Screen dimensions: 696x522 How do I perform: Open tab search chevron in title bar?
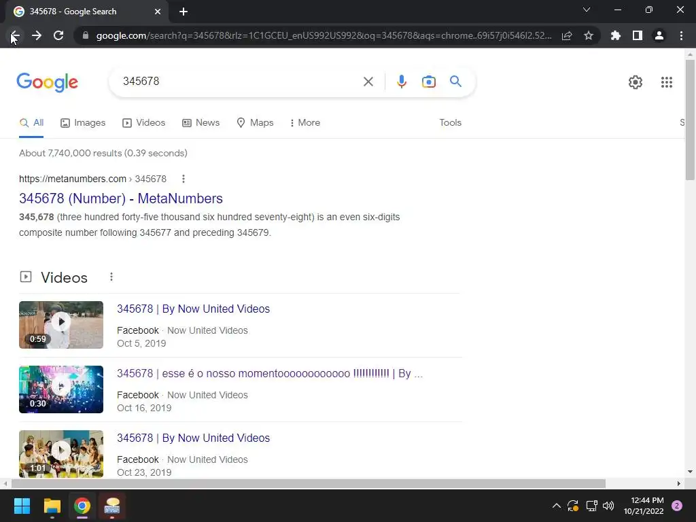587,10
